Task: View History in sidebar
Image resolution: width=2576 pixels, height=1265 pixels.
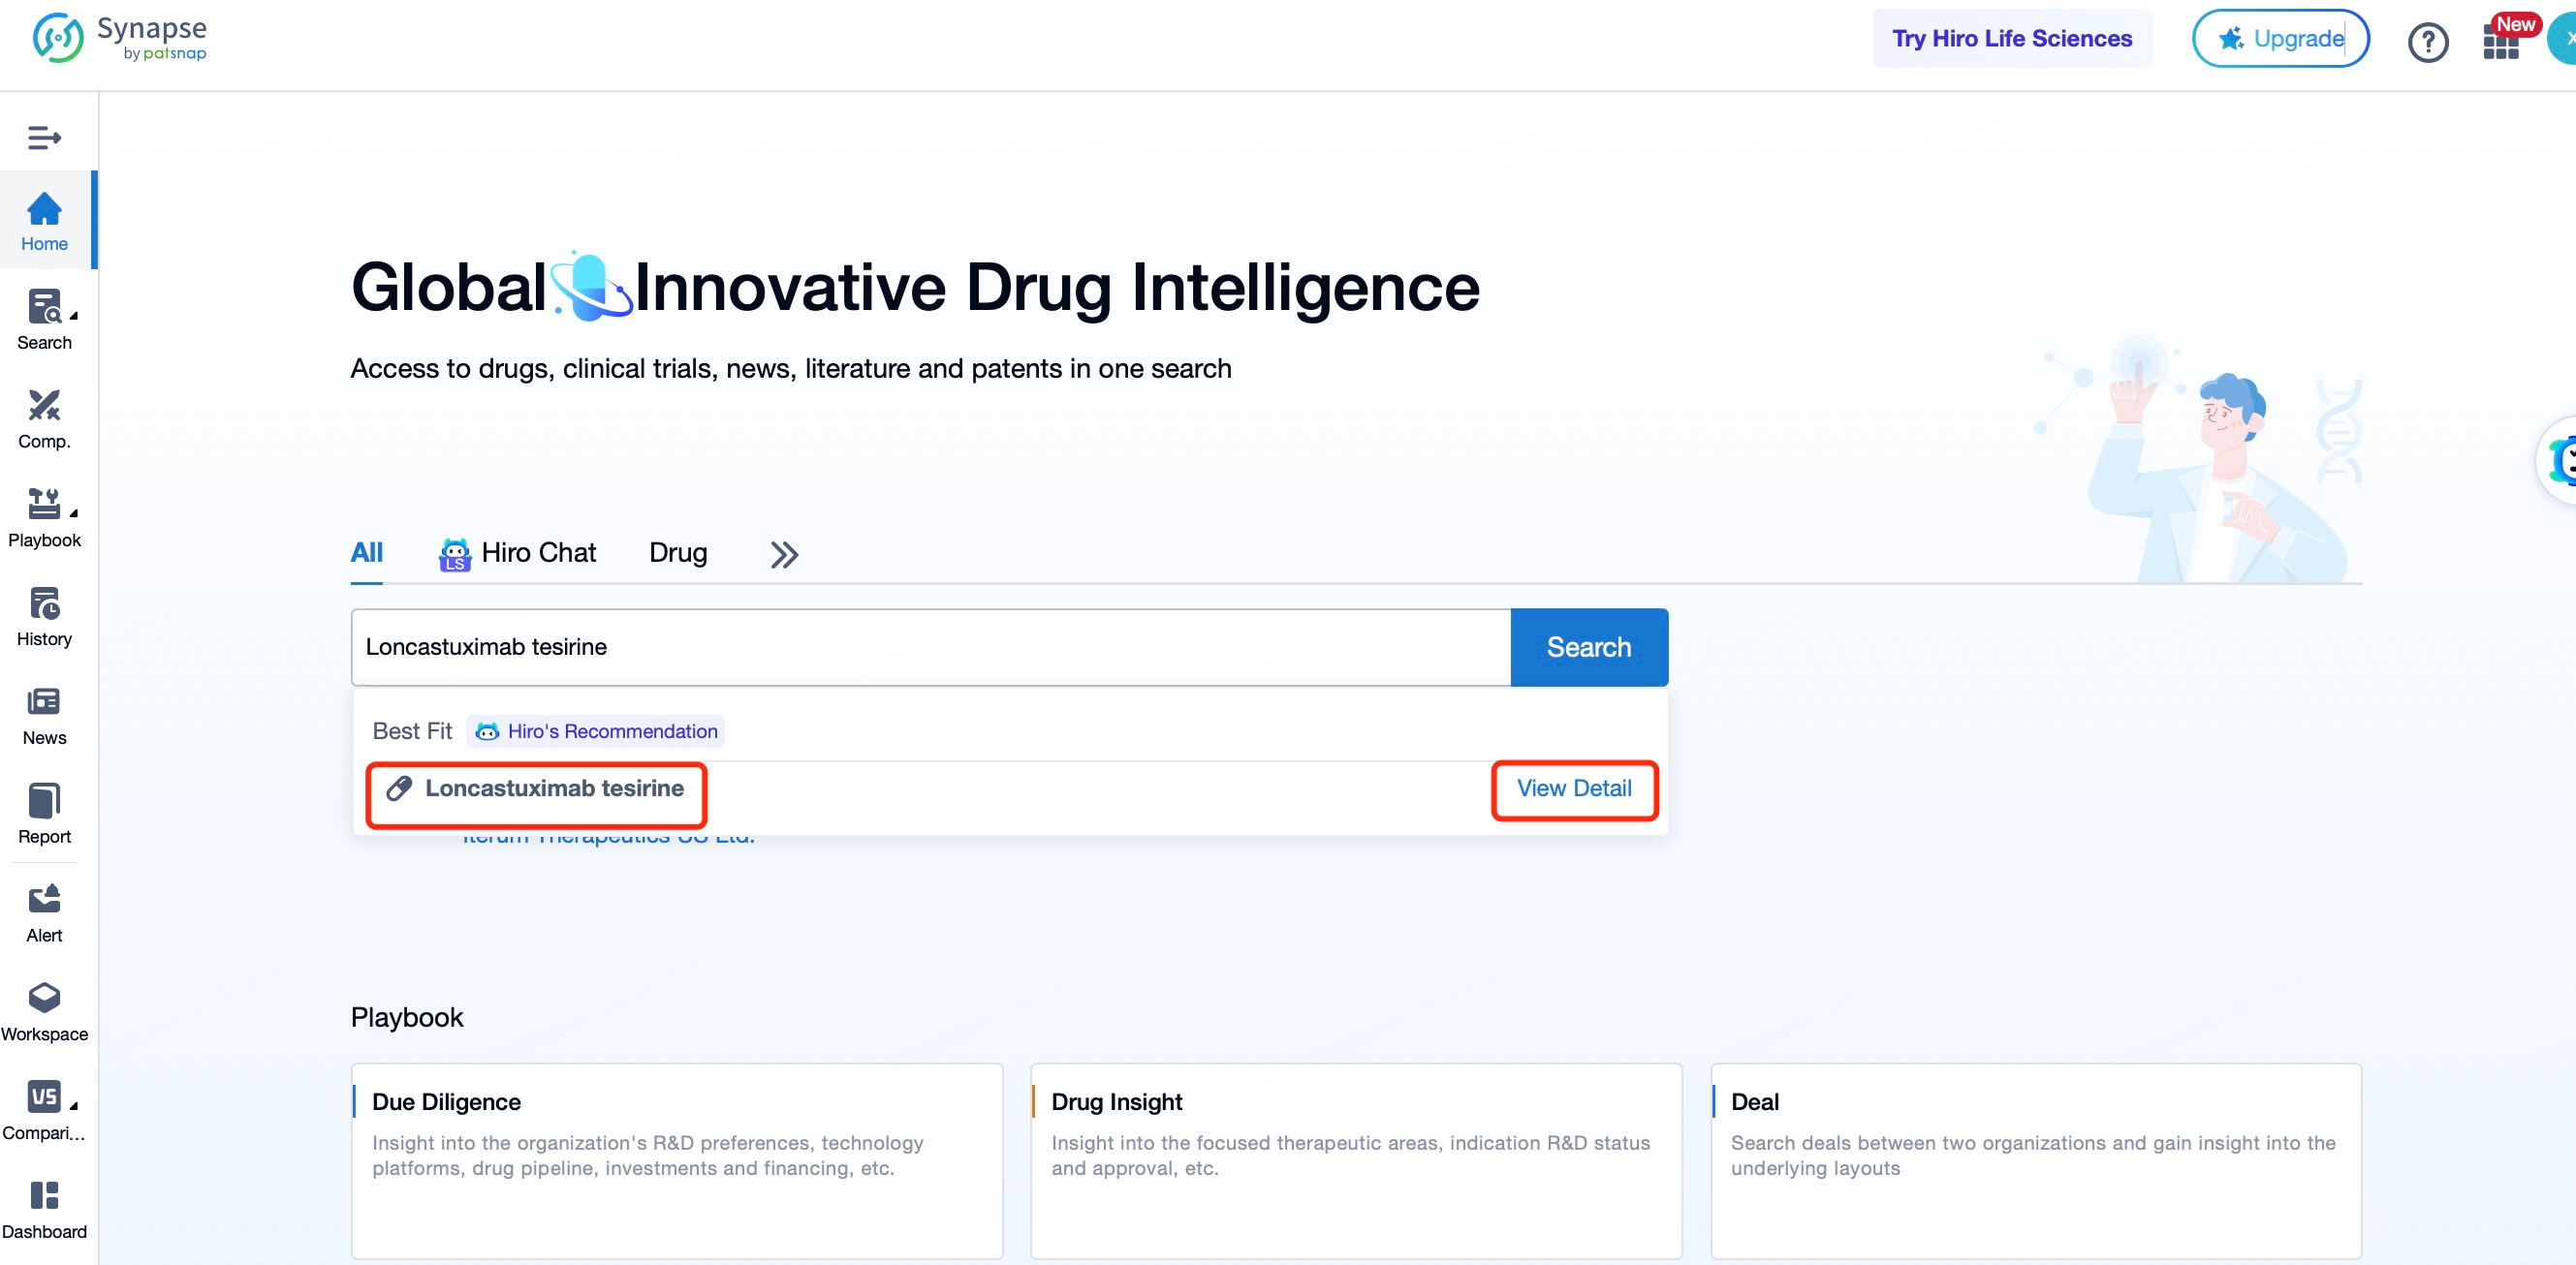Action: (x=45, y=616)
